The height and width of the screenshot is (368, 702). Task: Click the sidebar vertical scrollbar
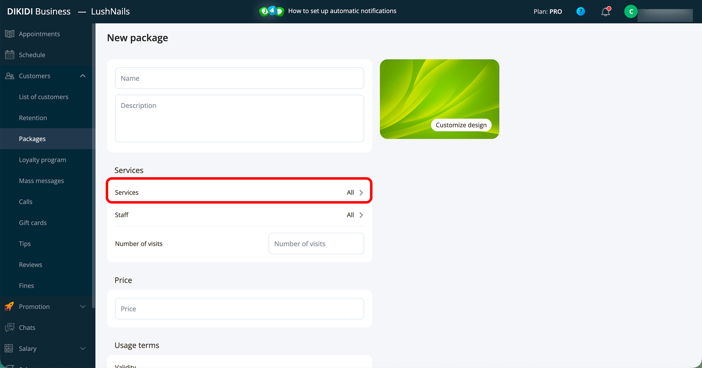coord(93,165)
